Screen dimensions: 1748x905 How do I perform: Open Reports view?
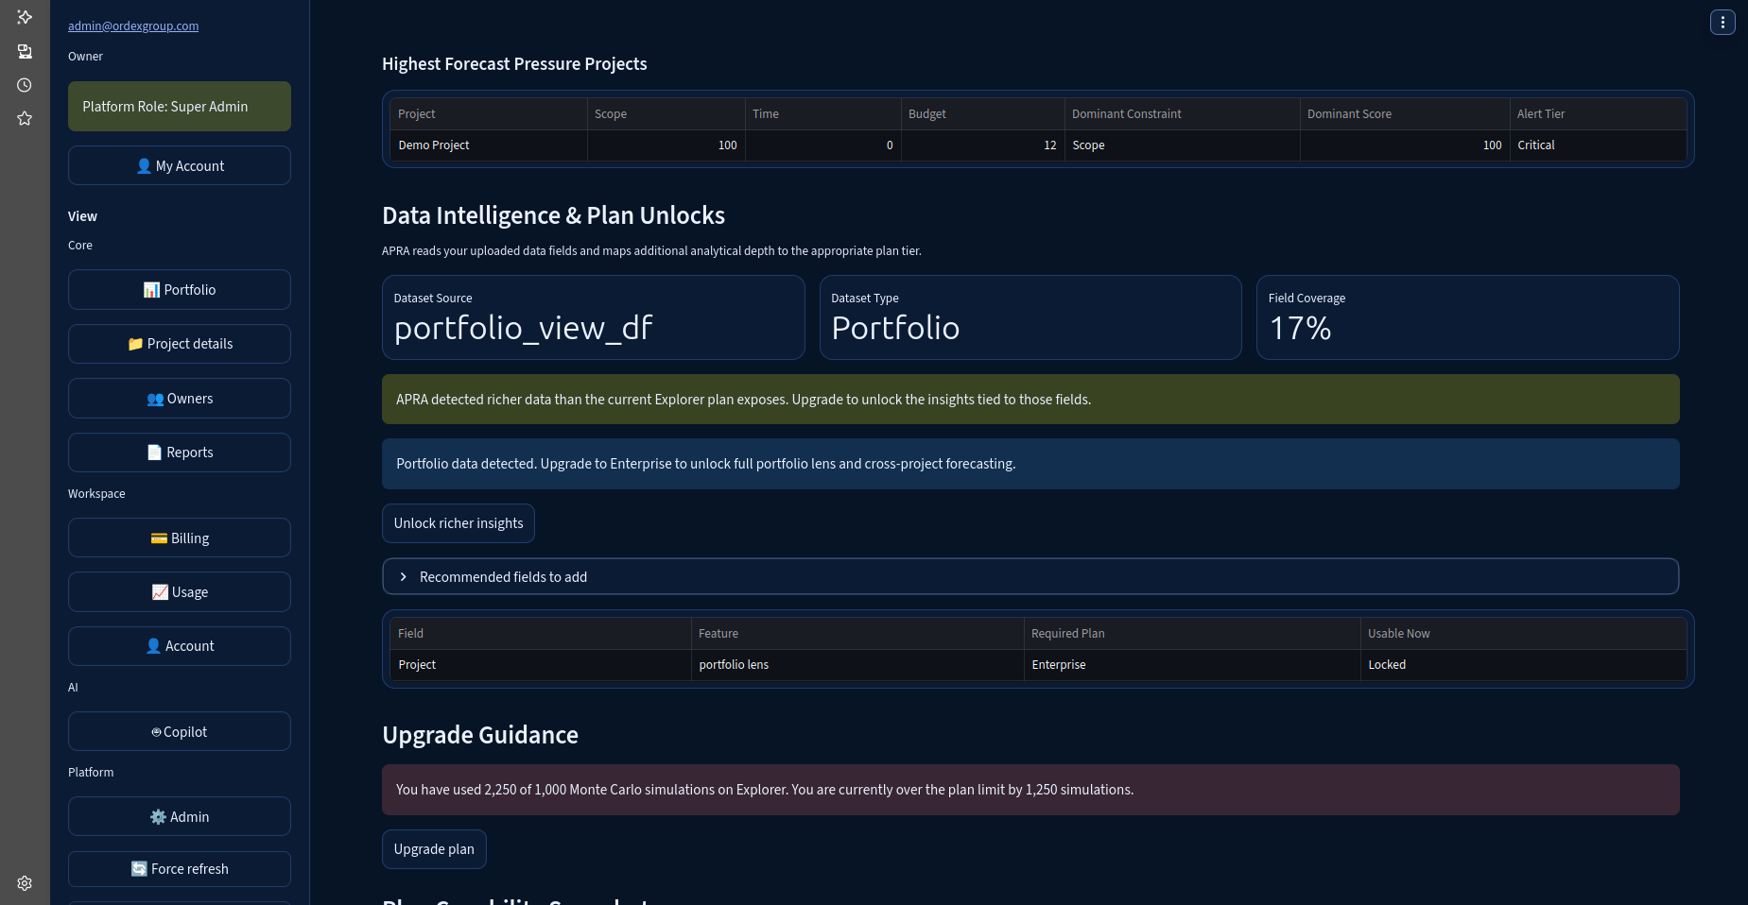pos(180,452)
